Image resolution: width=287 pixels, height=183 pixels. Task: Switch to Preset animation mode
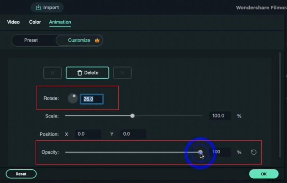point(31,40)
